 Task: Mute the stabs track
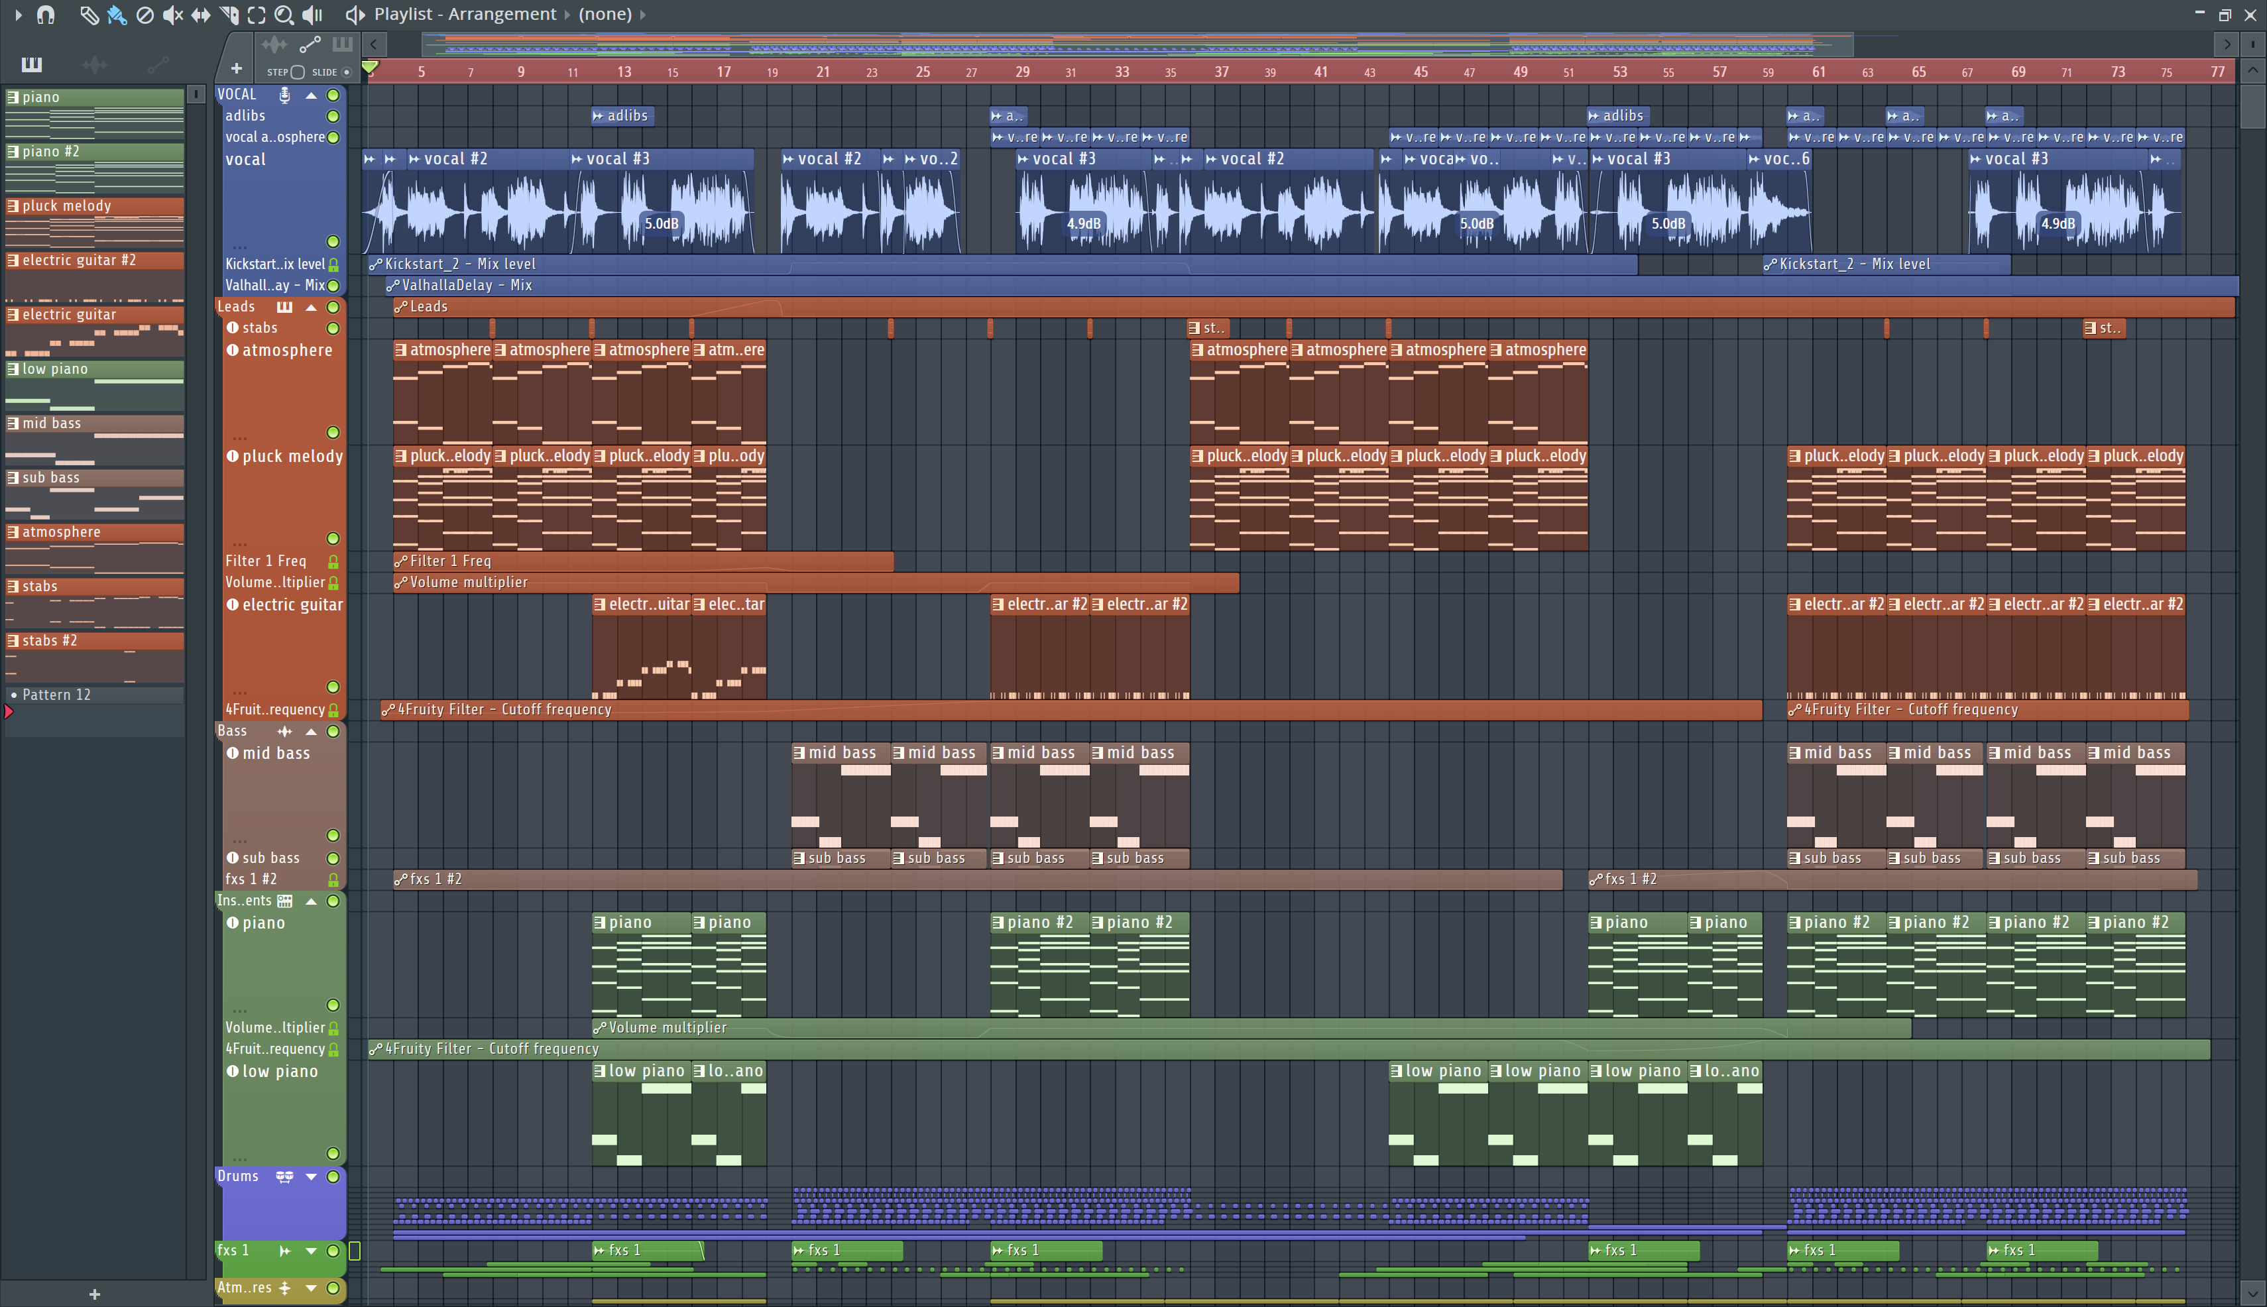(333, 329)
